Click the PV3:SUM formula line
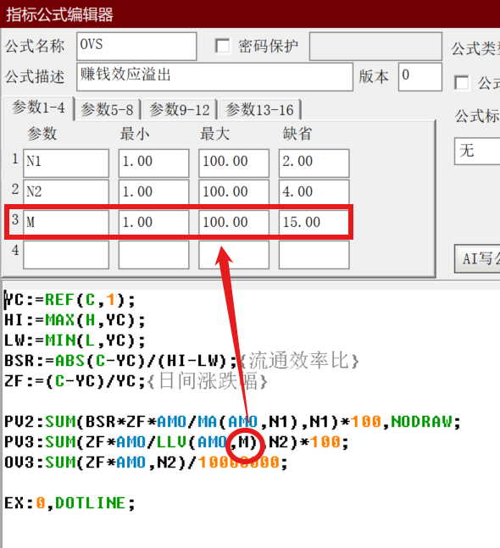Screen dimensions: 500x548 click(176, 442)
